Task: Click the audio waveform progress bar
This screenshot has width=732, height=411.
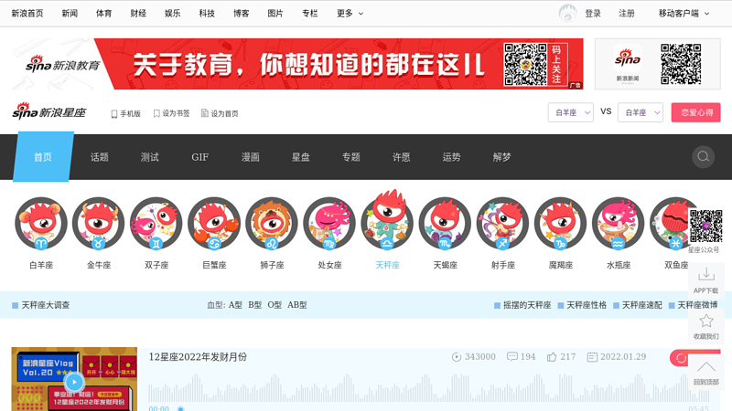Action: click(428, 387)
